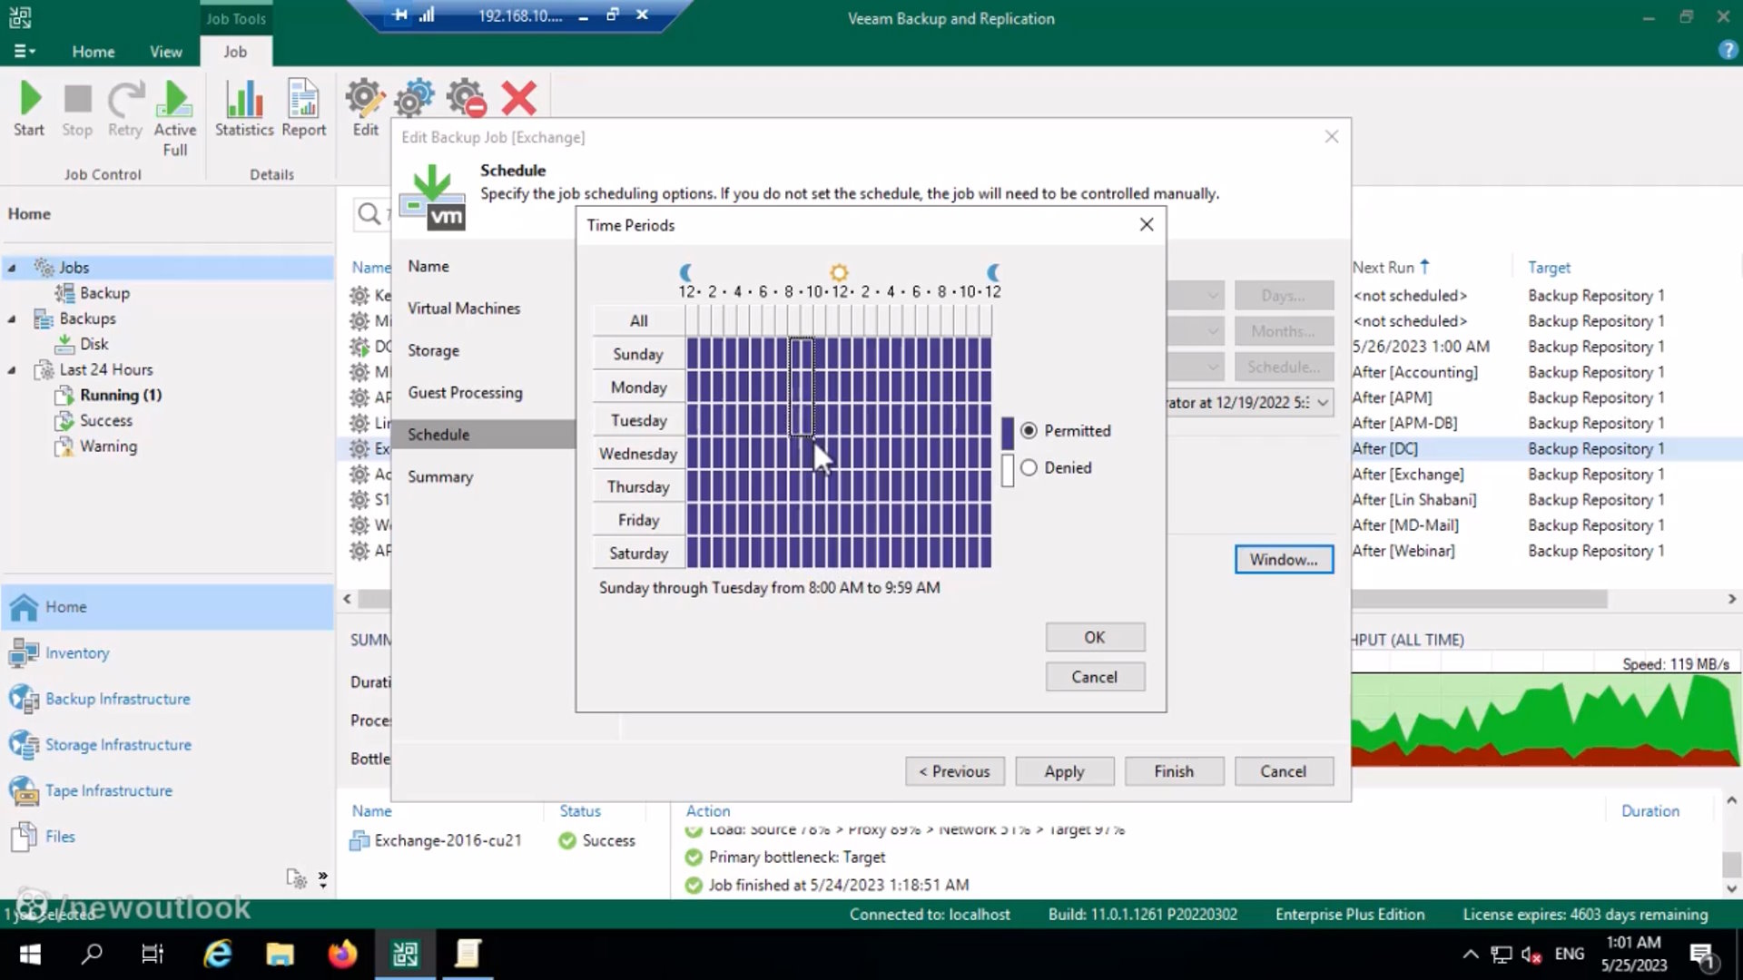Screen dimensions: 1743x980
Task: Go to Virtual Machines wizard step
Action: click(464, 308)
